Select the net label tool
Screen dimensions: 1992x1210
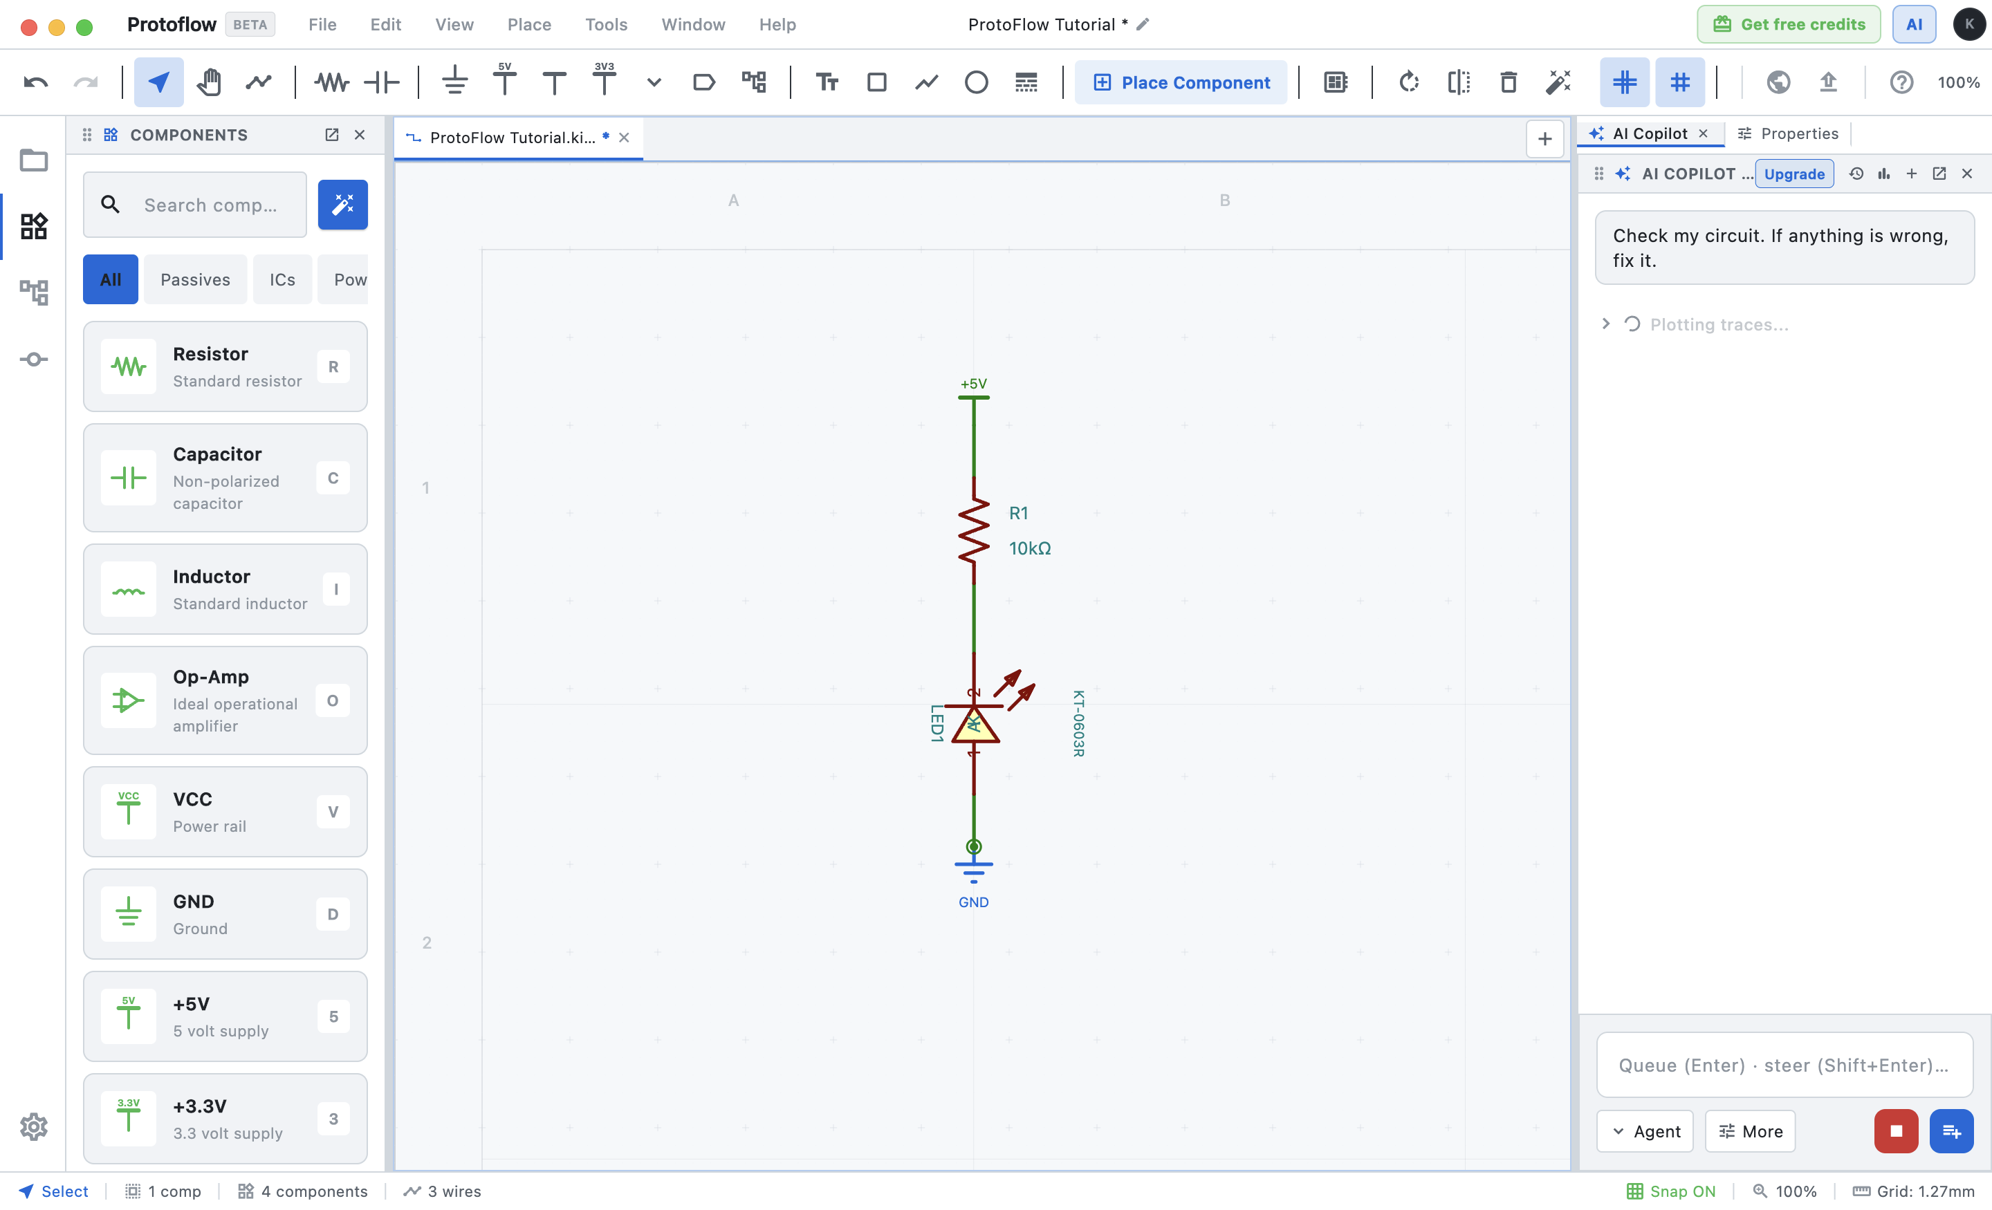[x=704, y=82]
